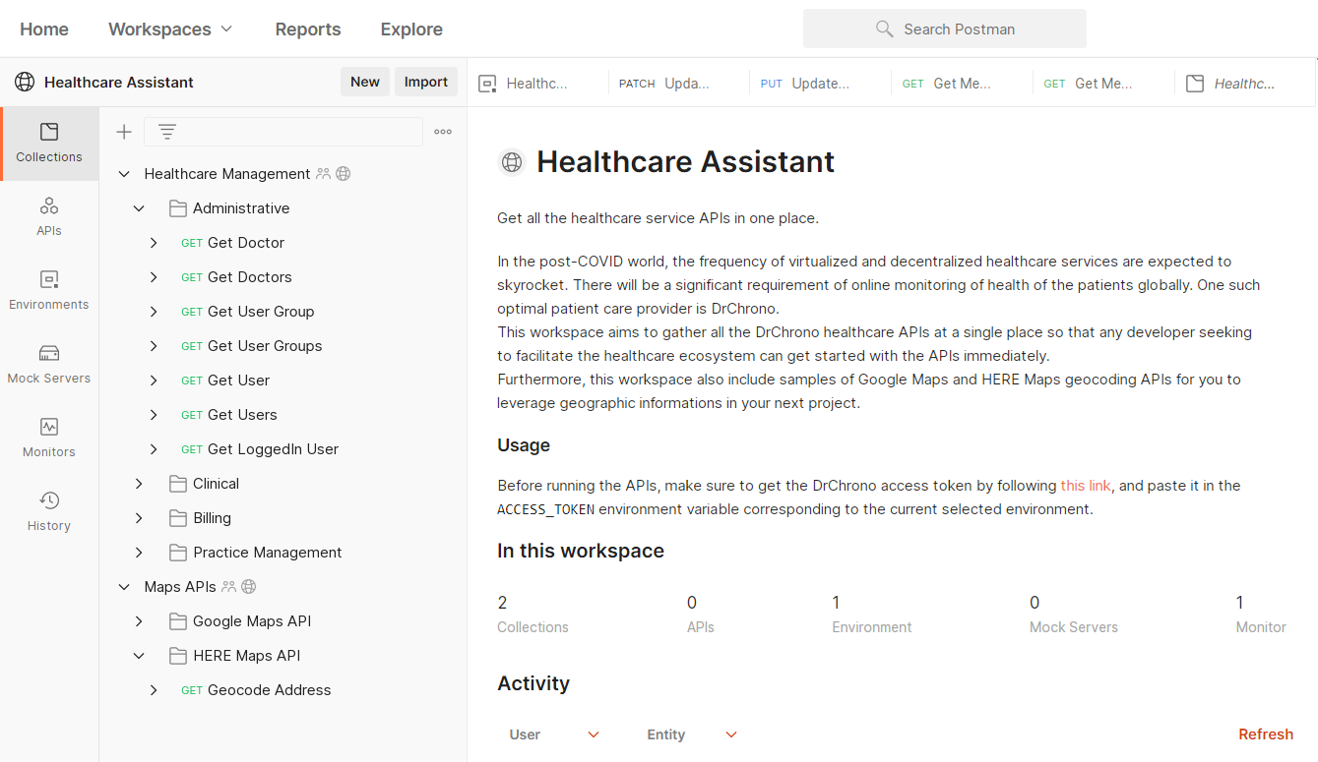Screen dimensions: 1318x762
Task: Collapse the Maps APIs collection
Action: (x=124, y=587)
